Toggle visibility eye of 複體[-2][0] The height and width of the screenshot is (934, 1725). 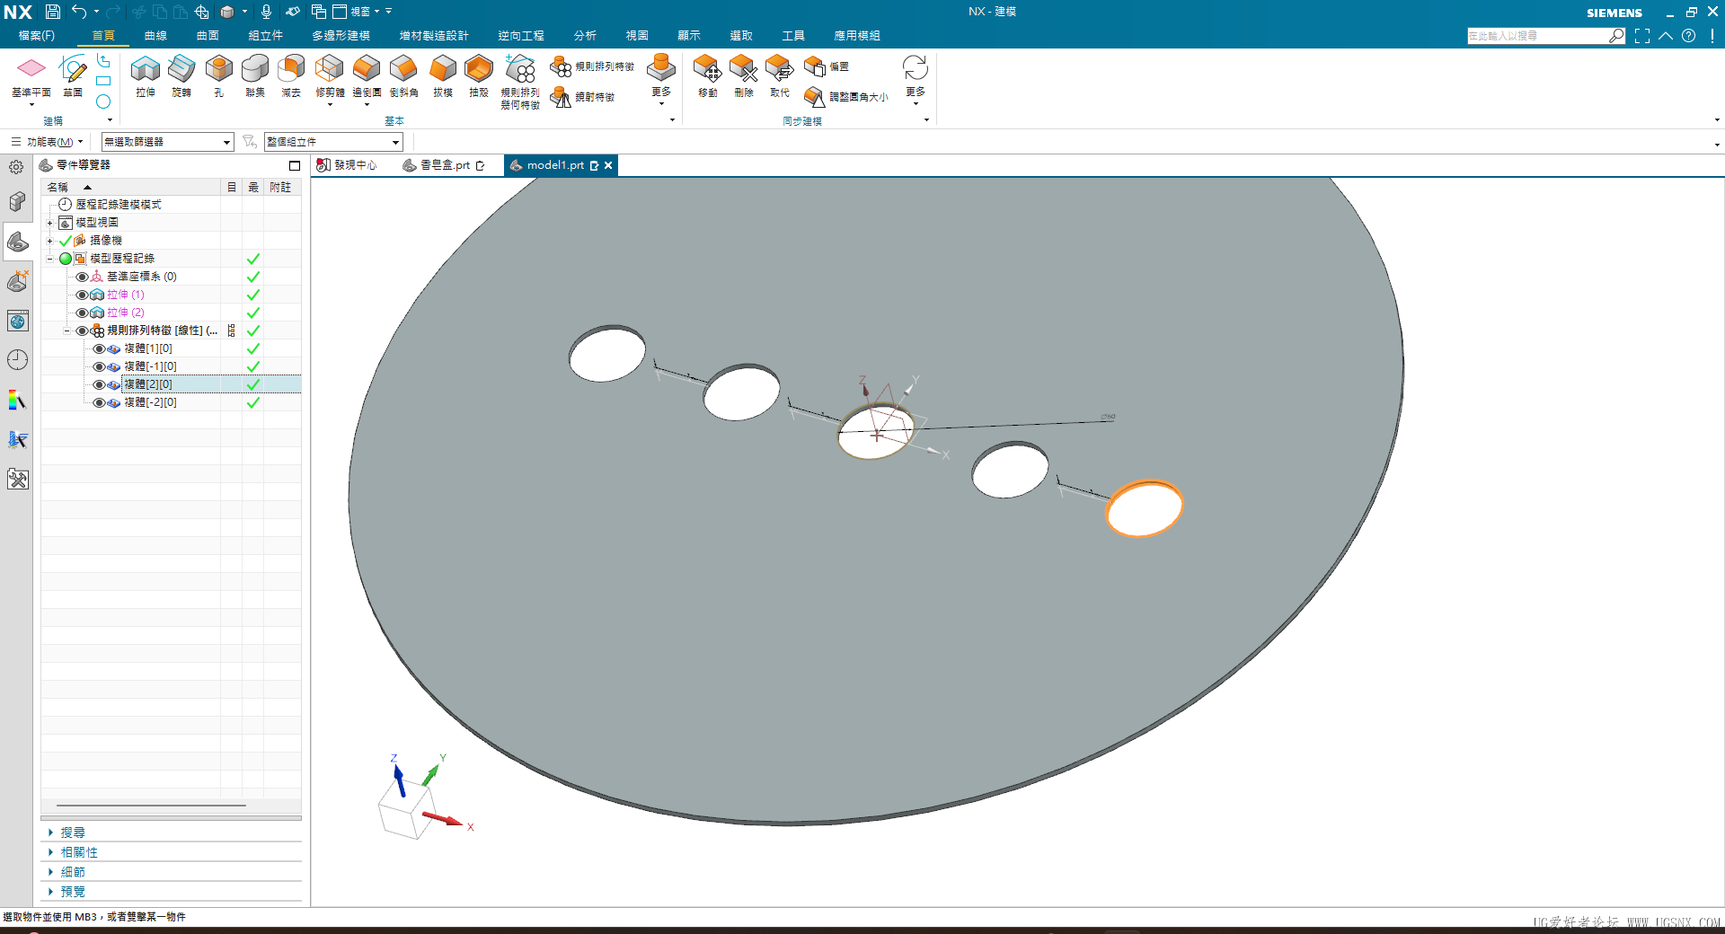[99, 402]
